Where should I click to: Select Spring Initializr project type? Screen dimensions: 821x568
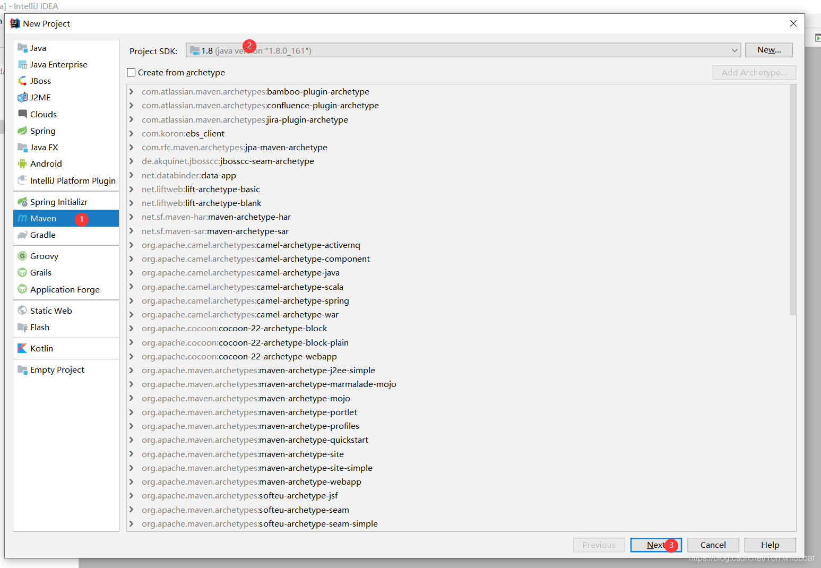coord(66,202)
